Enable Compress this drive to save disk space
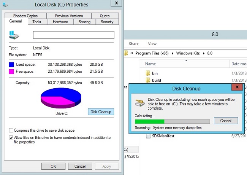Screen dimensions: 247x175 pos(11,130)
